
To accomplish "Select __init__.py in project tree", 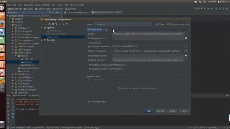I will coord(27,59).
